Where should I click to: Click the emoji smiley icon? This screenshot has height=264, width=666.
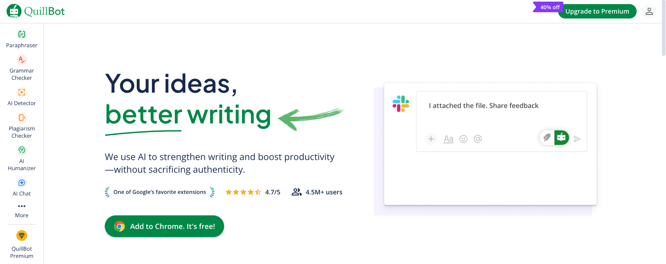click(463, 139)
